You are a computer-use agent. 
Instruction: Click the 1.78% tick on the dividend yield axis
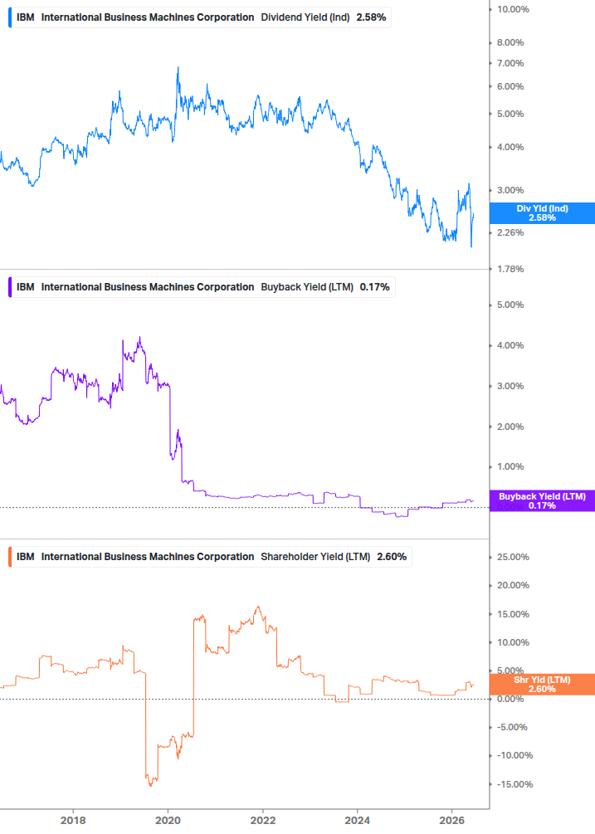[510, 269]
